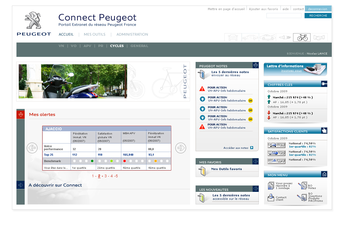Select the bicycle cycles icon

coord(302,37)
